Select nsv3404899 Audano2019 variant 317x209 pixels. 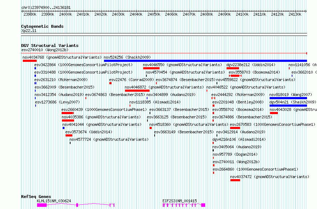click(171, 95)
